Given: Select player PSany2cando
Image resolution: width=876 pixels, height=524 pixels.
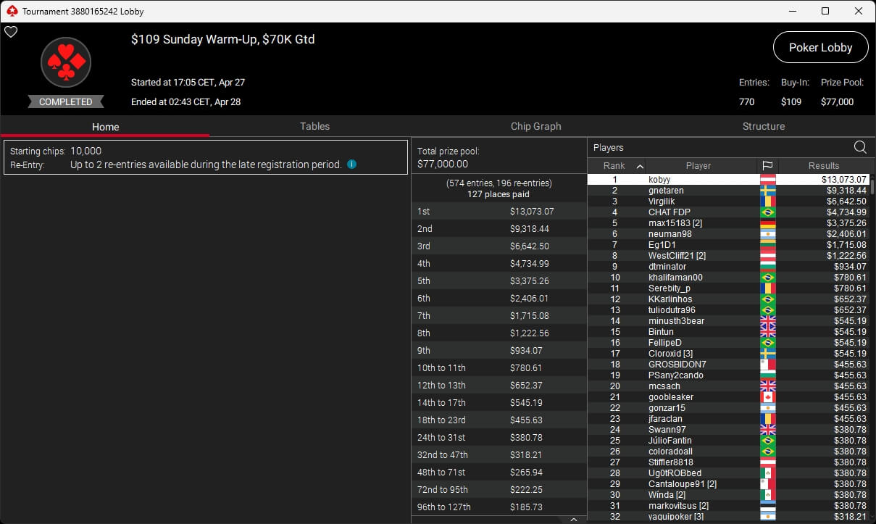Looking at the screenshot, I should [x=728, y=375].
